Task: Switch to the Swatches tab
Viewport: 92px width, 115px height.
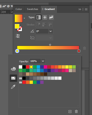Action: coord(33,9)
